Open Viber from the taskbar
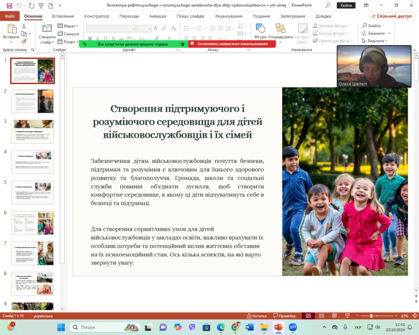The height and width of the screenshot is (335, 419). coord(192,327)
